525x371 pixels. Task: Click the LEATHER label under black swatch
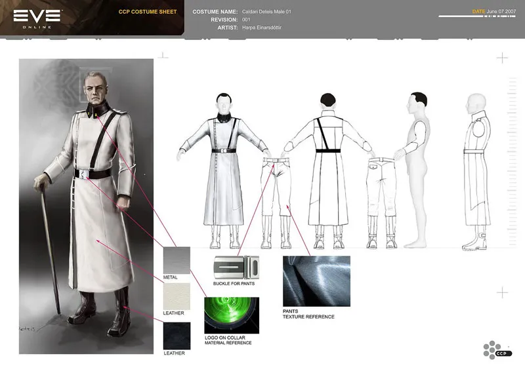[x=174, y=353]
